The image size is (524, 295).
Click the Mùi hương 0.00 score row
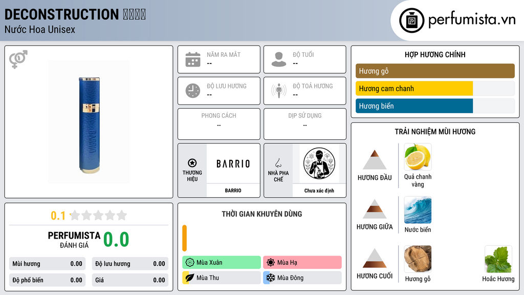point(48,264)
